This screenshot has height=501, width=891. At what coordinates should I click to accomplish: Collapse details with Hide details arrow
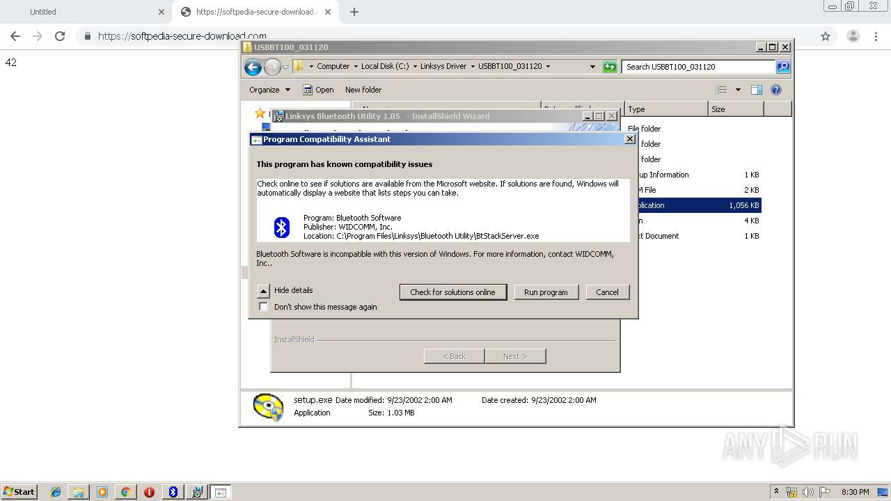click(x=263, y=291)
